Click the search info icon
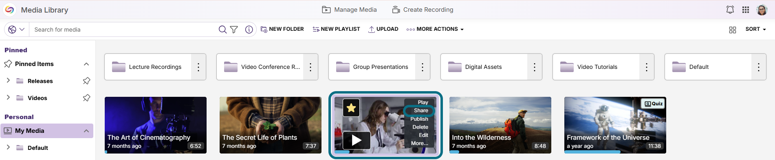This screenshot has height=160, width=775. 249,30
